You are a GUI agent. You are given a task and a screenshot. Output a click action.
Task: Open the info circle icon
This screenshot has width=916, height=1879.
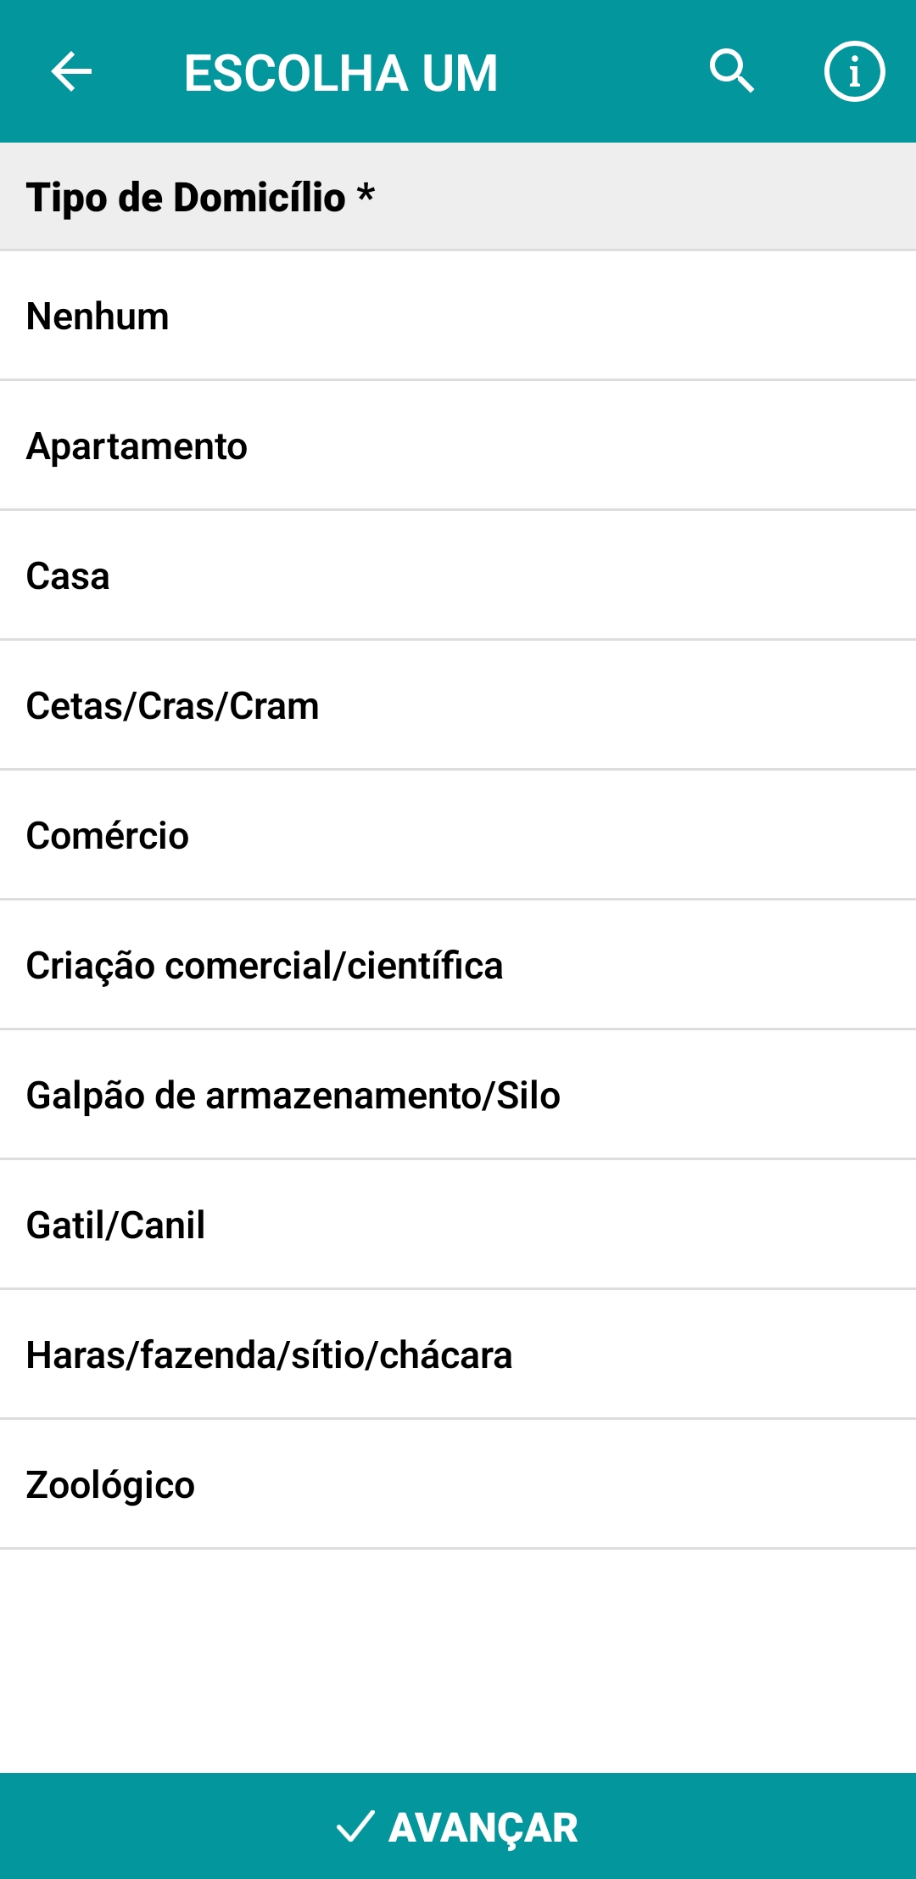click(x=854, y=71)
